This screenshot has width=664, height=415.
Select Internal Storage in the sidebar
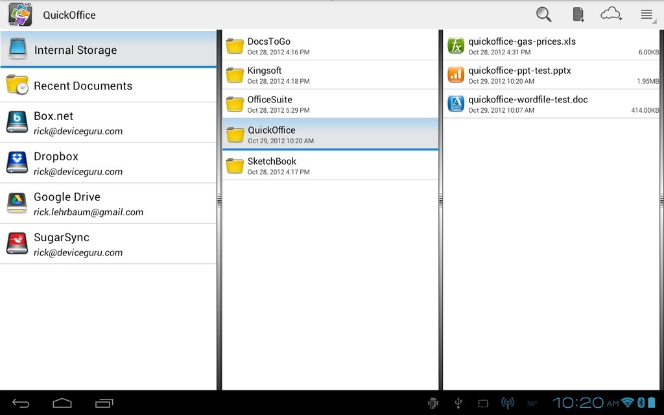[108, 49]
